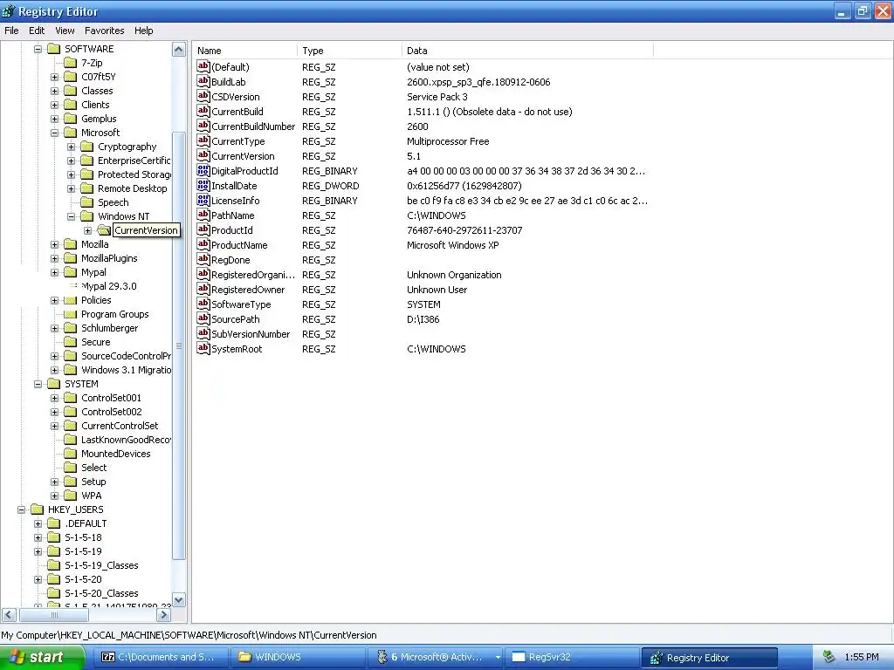
Task: Click the tree pane scroll down arrow
Action: tap(178, 600)
